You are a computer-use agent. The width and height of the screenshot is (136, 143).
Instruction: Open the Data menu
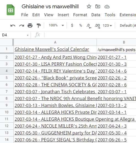(x=96, y=15)
